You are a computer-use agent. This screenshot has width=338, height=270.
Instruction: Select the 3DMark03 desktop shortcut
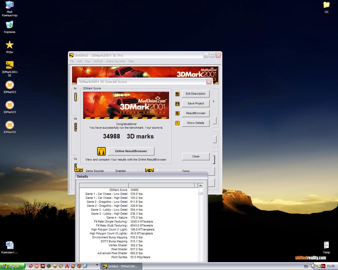coord(10,87)
